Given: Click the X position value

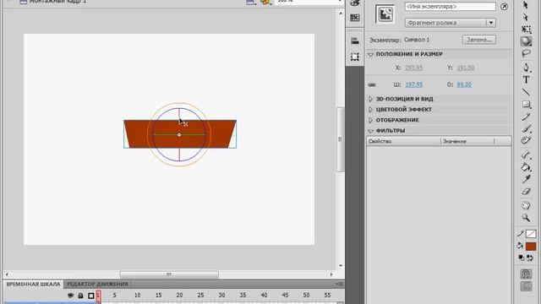Looking at the screenshot, I should [413, 68].
